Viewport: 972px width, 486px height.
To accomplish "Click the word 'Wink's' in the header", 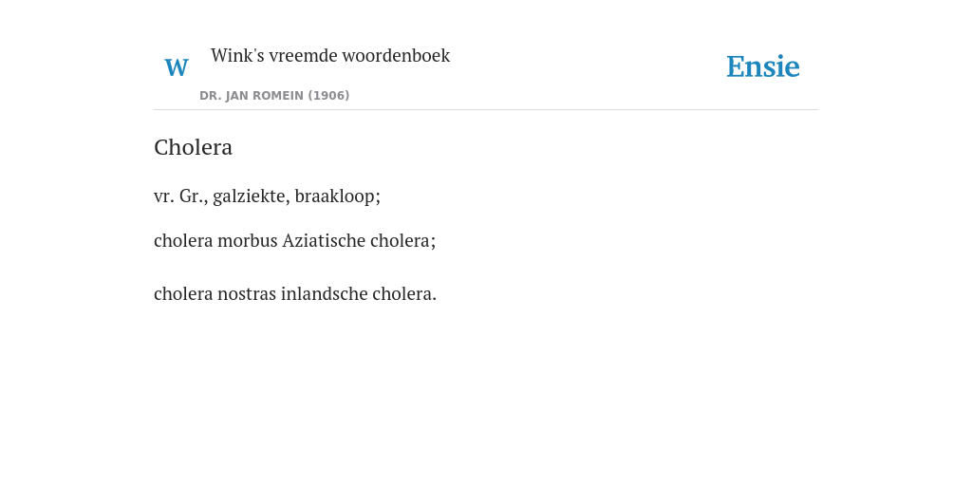I will 237,56.
